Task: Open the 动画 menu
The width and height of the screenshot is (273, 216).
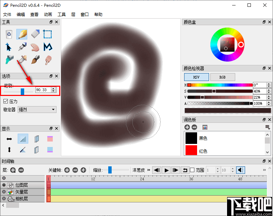Action: coord(48,14)
